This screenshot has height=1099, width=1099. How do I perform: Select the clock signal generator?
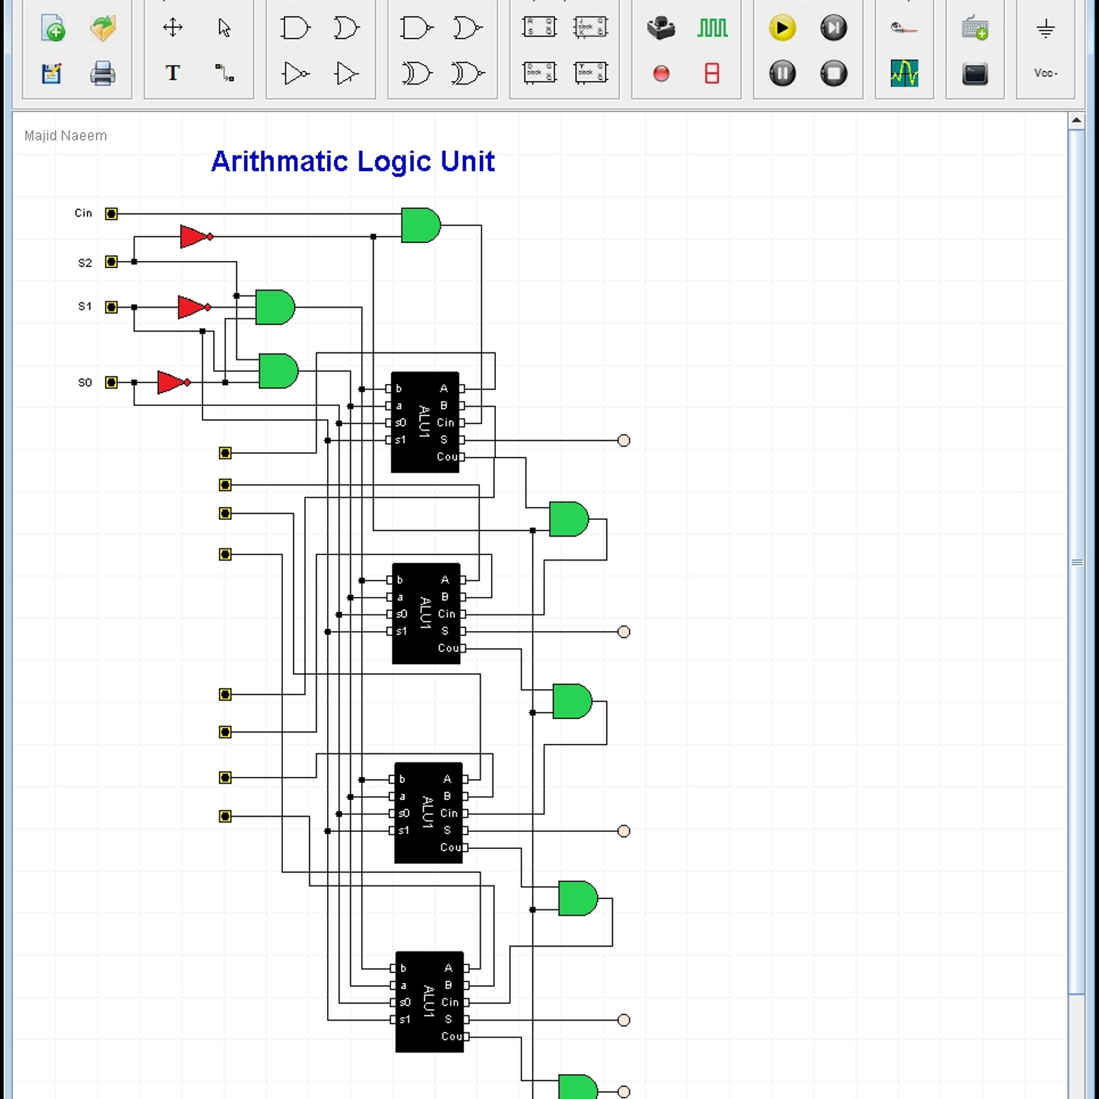tap(712, 29)
